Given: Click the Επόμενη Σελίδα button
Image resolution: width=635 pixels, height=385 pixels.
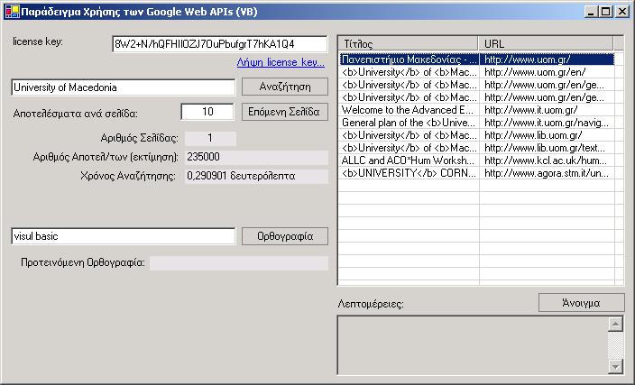Looking at the screenshot, I should pyautogui.click(x=285, y=112).
